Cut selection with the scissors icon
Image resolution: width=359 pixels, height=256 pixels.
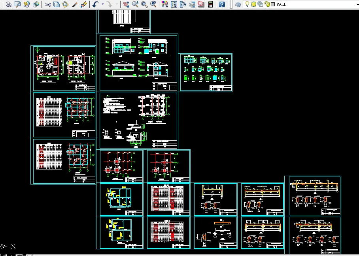(47, 4)
